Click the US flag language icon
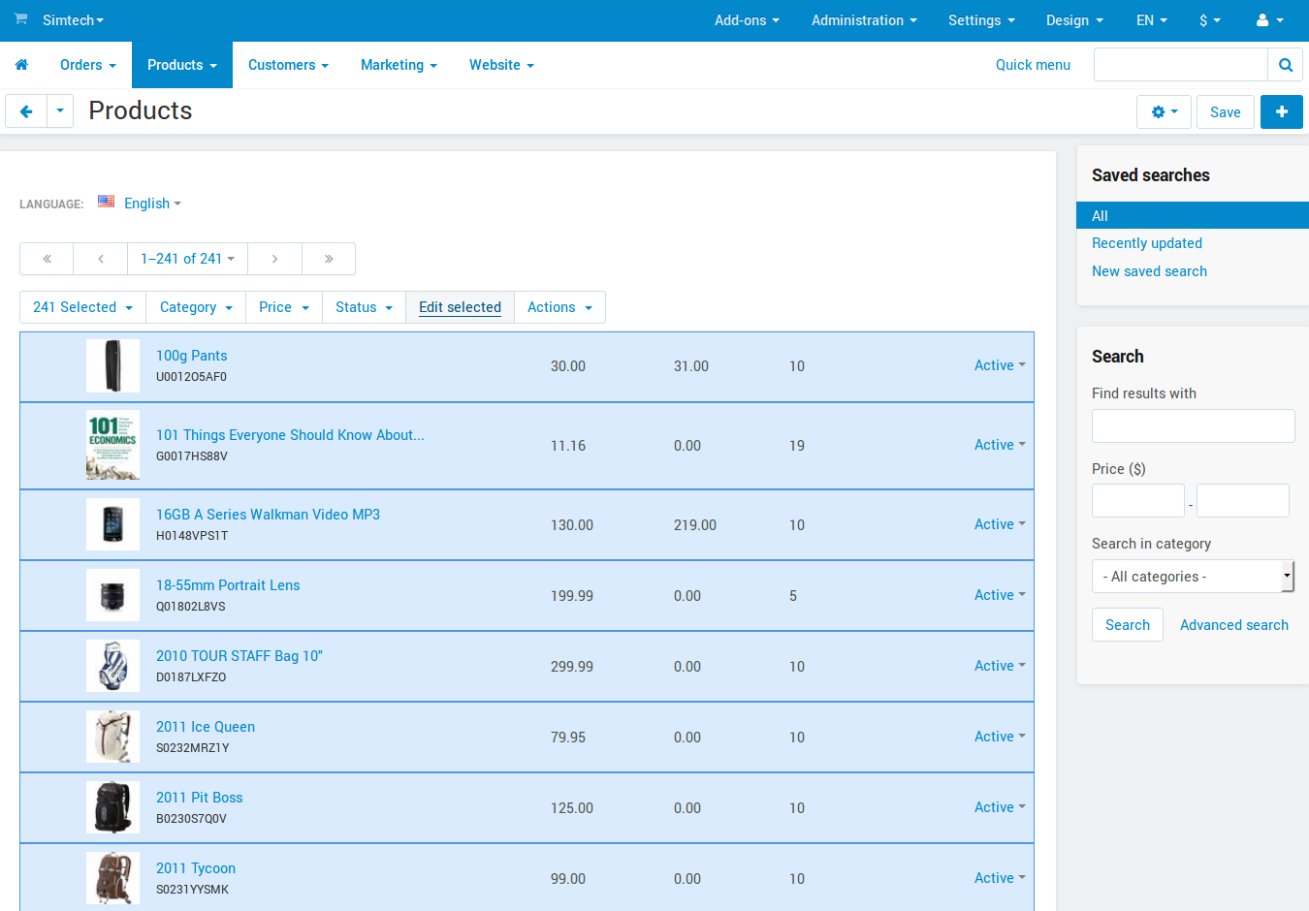The image size is (1309, 911). 107,202
